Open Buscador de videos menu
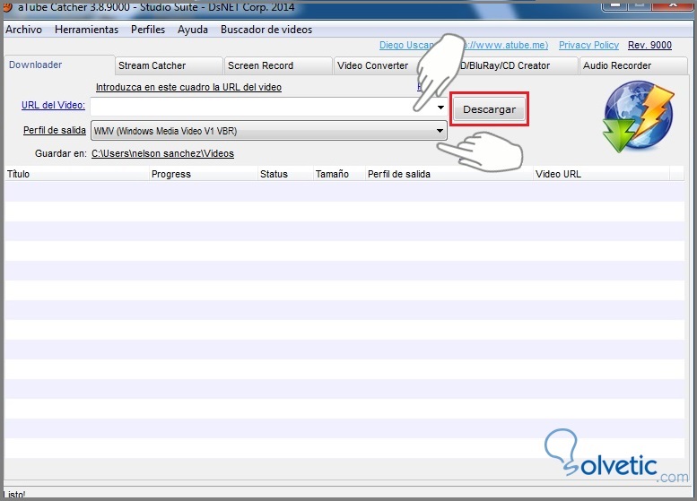 pyautogui.click(x=266, y=30)
